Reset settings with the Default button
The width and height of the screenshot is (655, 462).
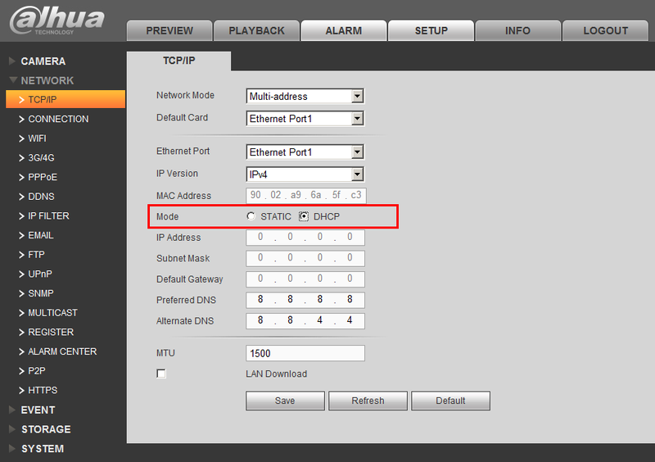pos(450,401)
